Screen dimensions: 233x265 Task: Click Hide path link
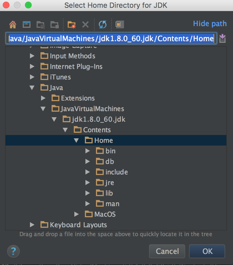(x=210, y=24)
